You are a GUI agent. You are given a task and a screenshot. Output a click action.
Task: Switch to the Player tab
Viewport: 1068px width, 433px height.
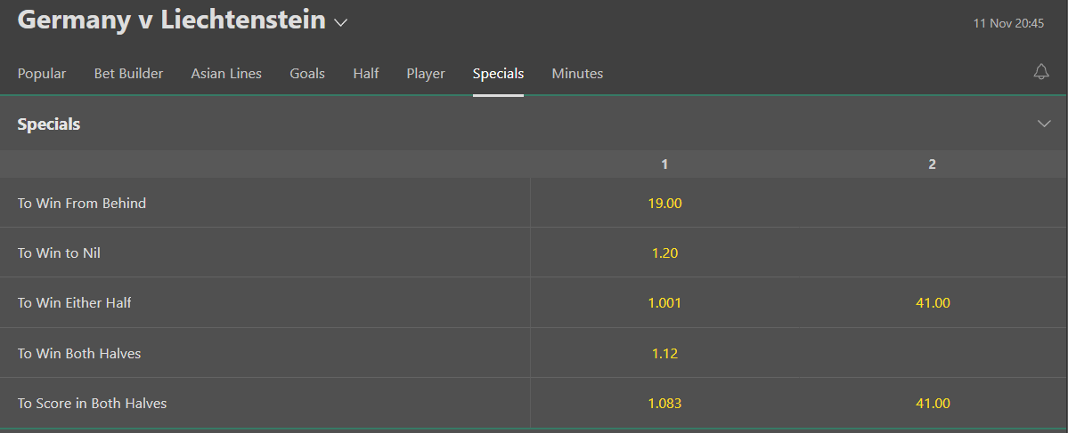[x=426, y=74]
